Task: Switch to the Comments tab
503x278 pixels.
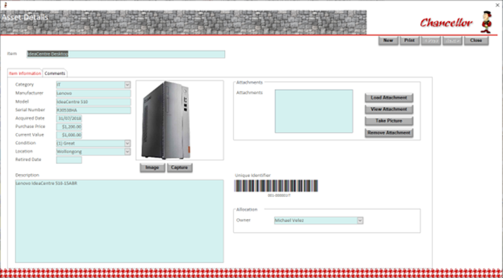Action: pos(55,73)
